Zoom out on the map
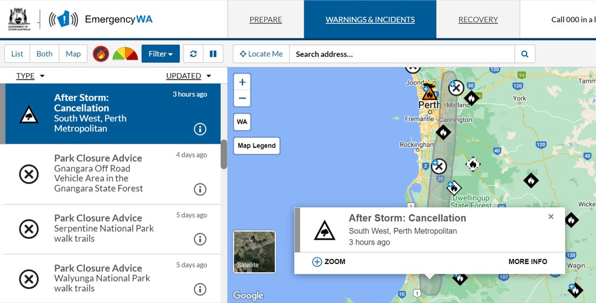The width and height of the screenshot is (596, 303). click(242, 98)
